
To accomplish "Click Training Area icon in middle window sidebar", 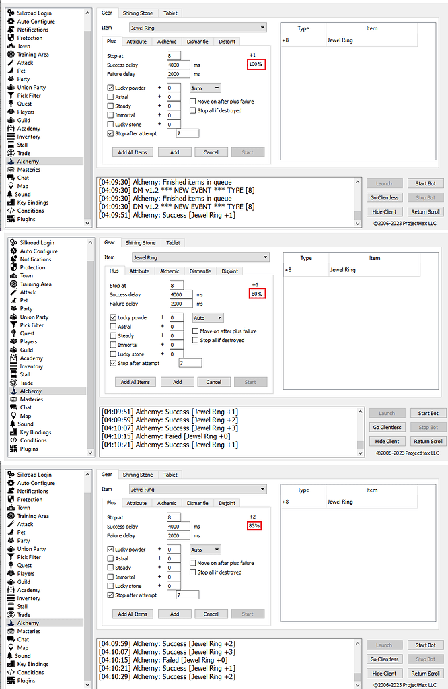I will (x=11, y=284).
